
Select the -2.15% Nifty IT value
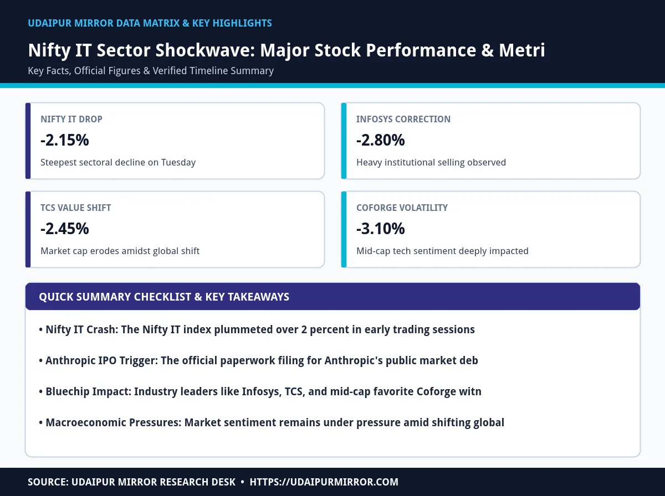click(x=65, y=141)
